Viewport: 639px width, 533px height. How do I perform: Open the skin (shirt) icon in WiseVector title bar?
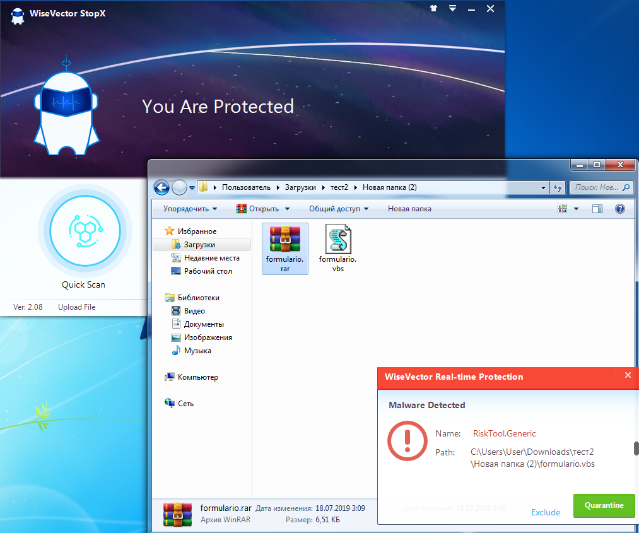coord(433,9)
